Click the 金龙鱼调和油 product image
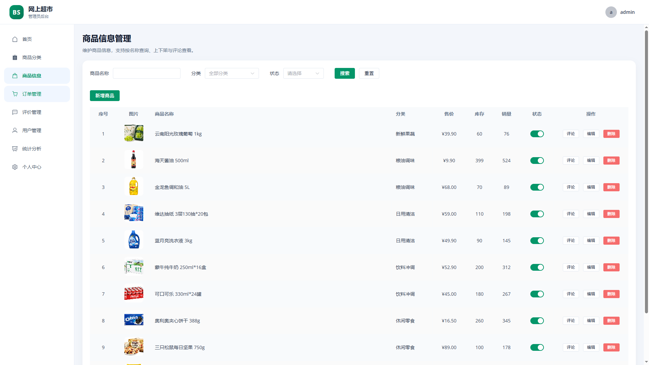This screenshot has width=649, height=365. [x=134, y=187]
